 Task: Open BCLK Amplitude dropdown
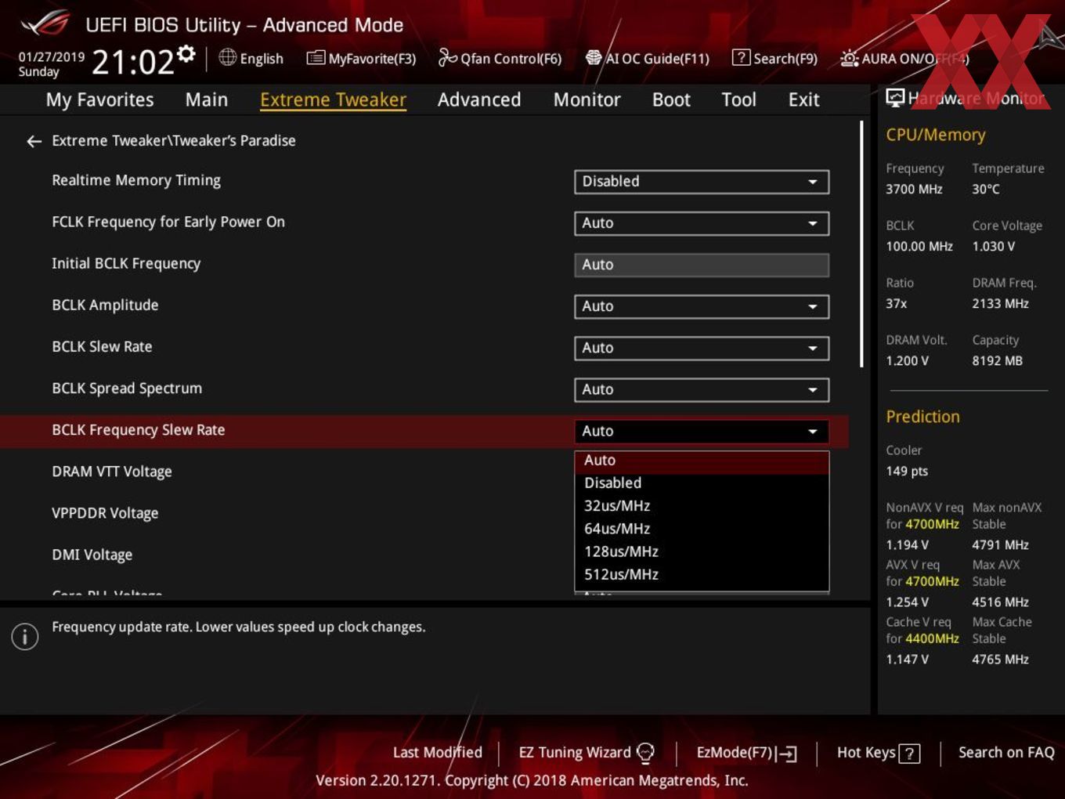pyautogui.click(x=702, y=306)
